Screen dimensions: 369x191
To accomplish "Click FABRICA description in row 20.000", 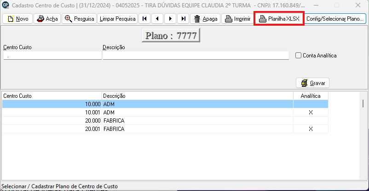I will pos(114,120).
